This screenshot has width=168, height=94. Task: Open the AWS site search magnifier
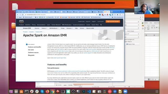pyautogui.click(x=101, y=25)
